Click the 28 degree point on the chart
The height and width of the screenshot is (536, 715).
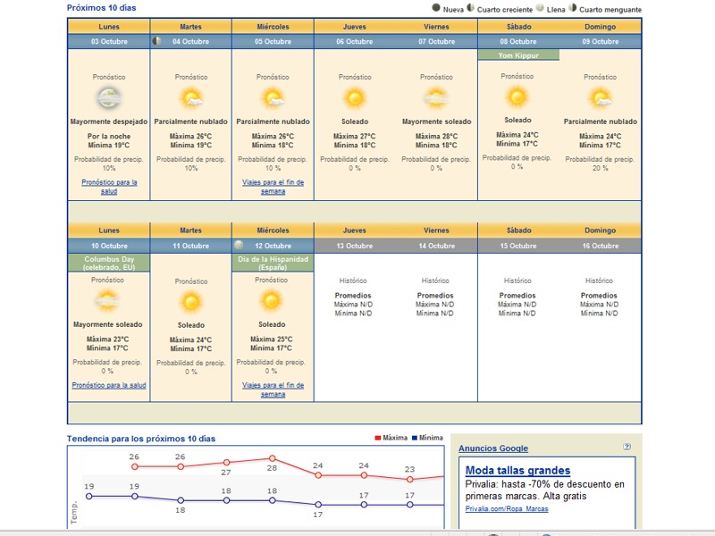(272, 458)
